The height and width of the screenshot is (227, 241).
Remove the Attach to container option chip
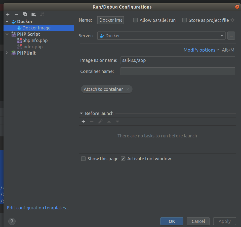click(x=128, y=89)
